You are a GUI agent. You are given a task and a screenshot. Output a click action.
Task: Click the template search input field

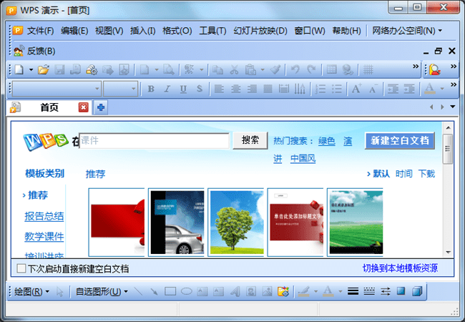[155, 140]
